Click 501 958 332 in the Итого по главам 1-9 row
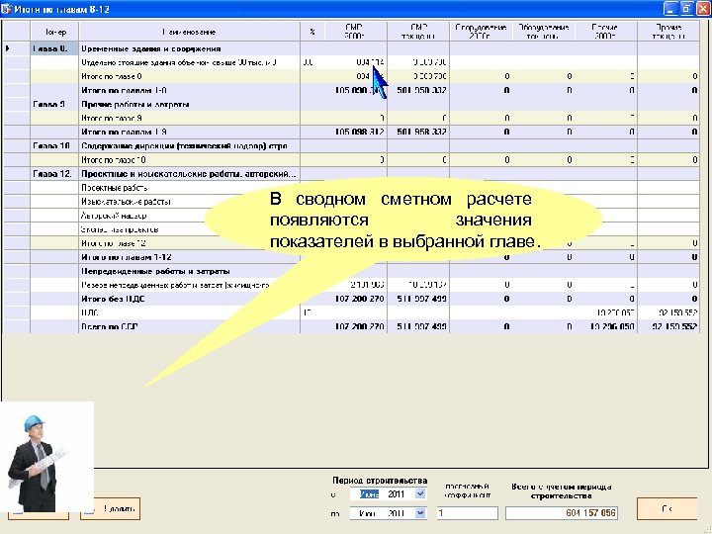The height and width of the screenshot is (534, 712). (421, 133)
